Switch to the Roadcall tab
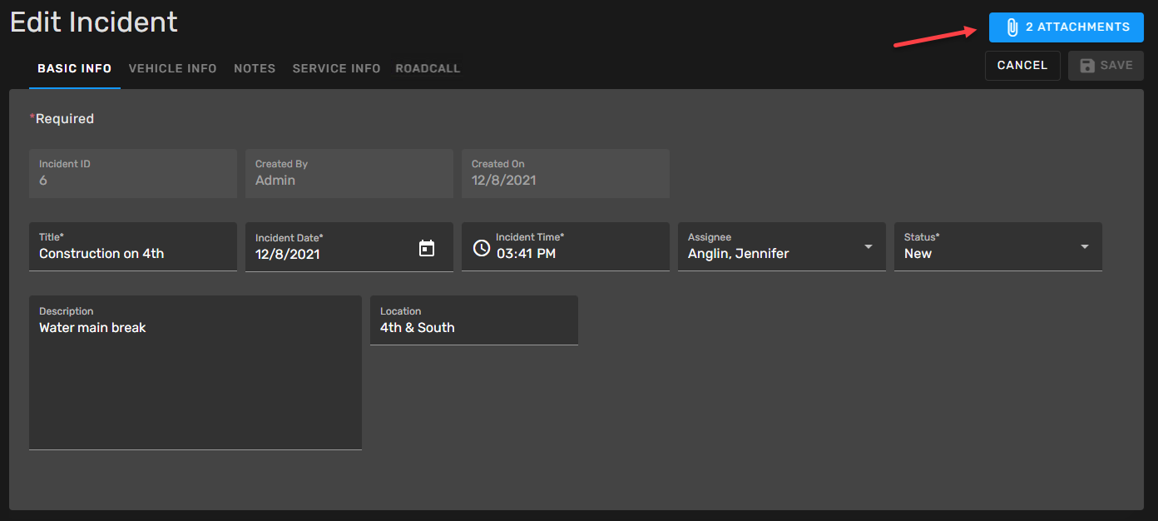The height and width of the screenshot is (521, 1158). click(428, 69)
